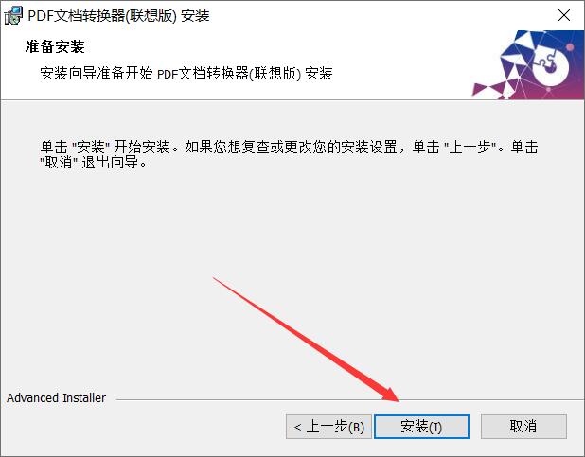Click the pink dot in banner artwork
This screenshot has width=585, height=457.
click(x=570, y=47)
